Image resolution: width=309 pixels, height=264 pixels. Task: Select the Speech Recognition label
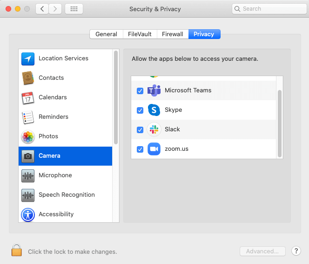pyautogui.click(x=67, y=195)
